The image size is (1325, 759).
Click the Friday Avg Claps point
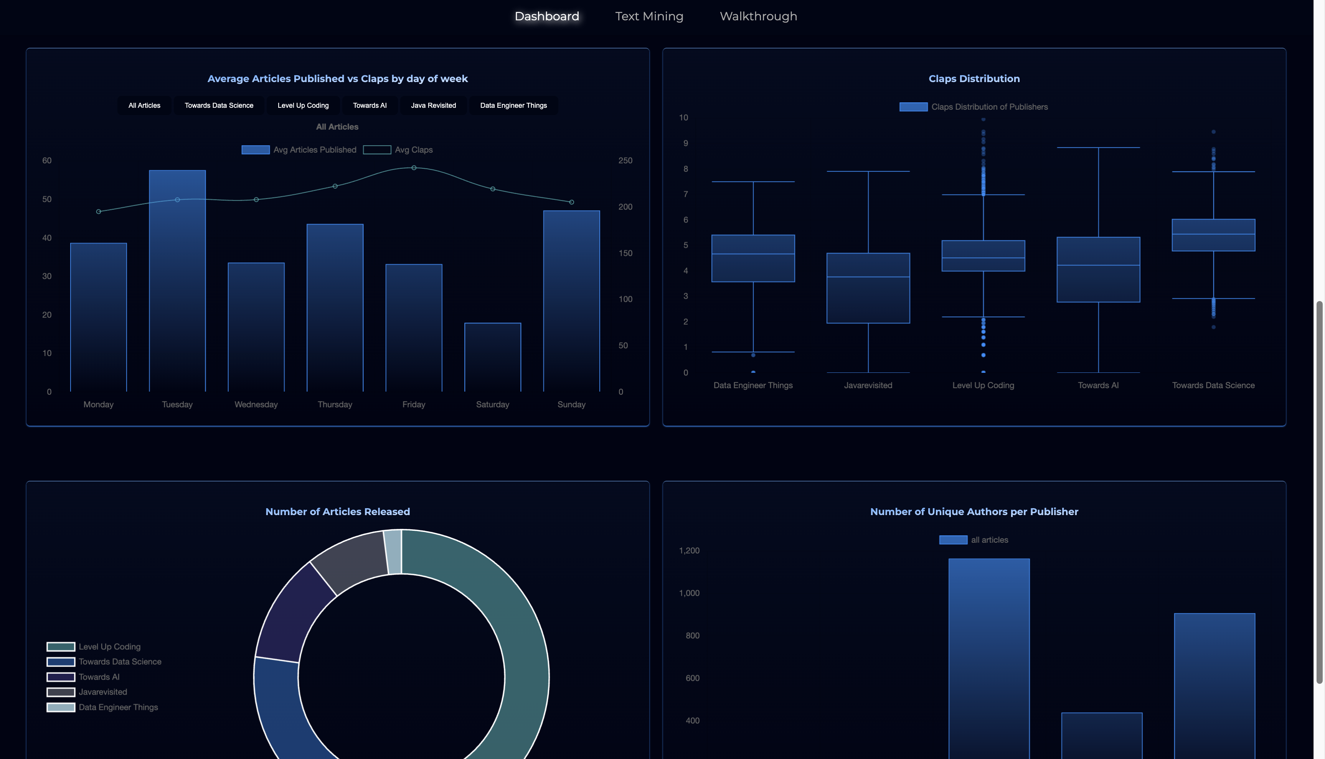click(414, 168)
